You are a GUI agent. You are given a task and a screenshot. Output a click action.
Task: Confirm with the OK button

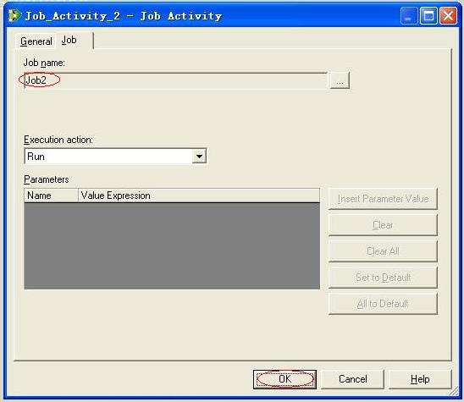click(x=285, y=379)
